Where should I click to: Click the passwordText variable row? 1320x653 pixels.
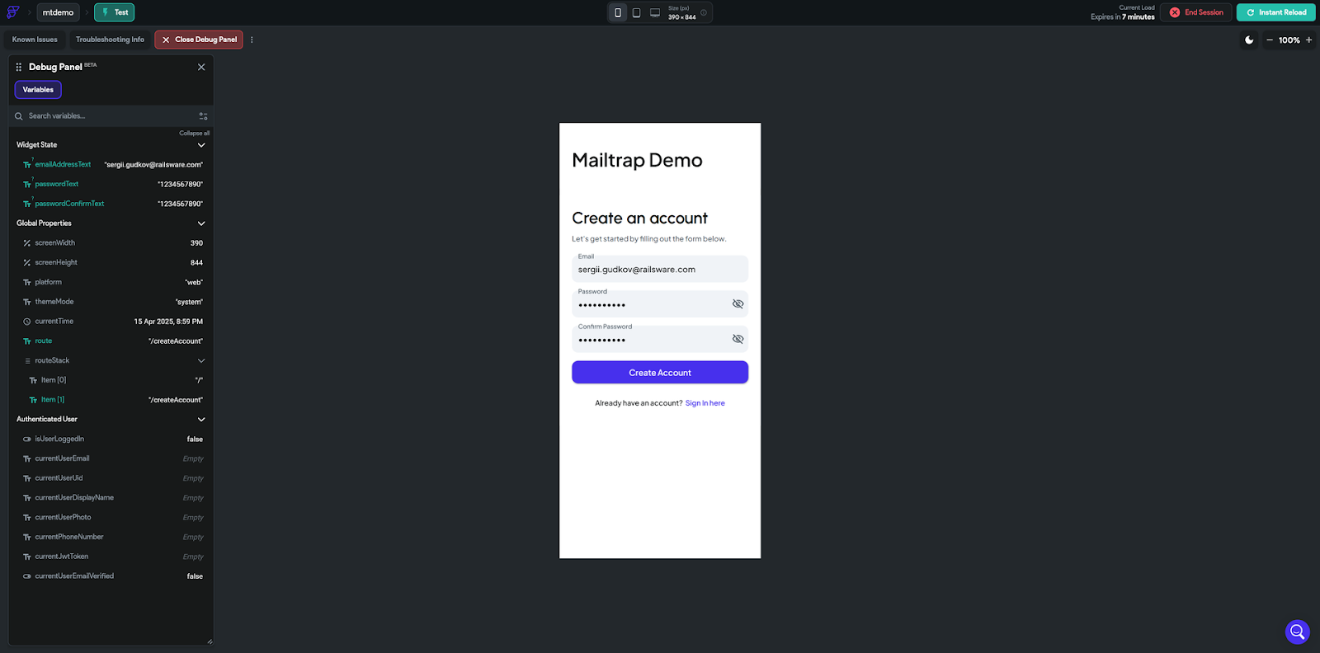point(112,184)
